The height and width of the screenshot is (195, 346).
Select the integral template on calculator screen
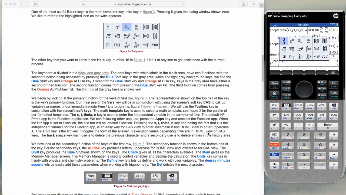[x=308, y=49]
